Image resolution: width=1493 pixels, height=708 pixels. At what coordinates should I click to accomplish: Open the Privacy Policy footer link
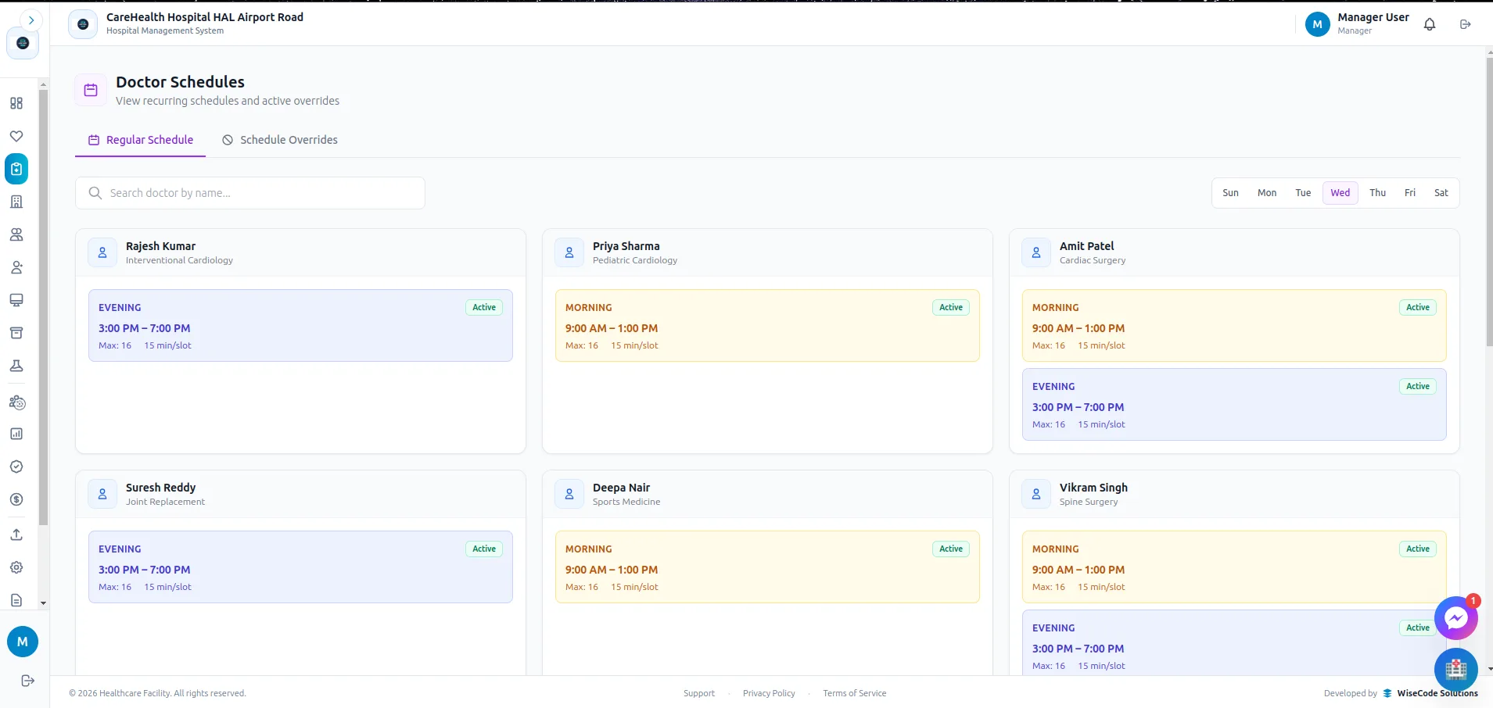point(769,693)
